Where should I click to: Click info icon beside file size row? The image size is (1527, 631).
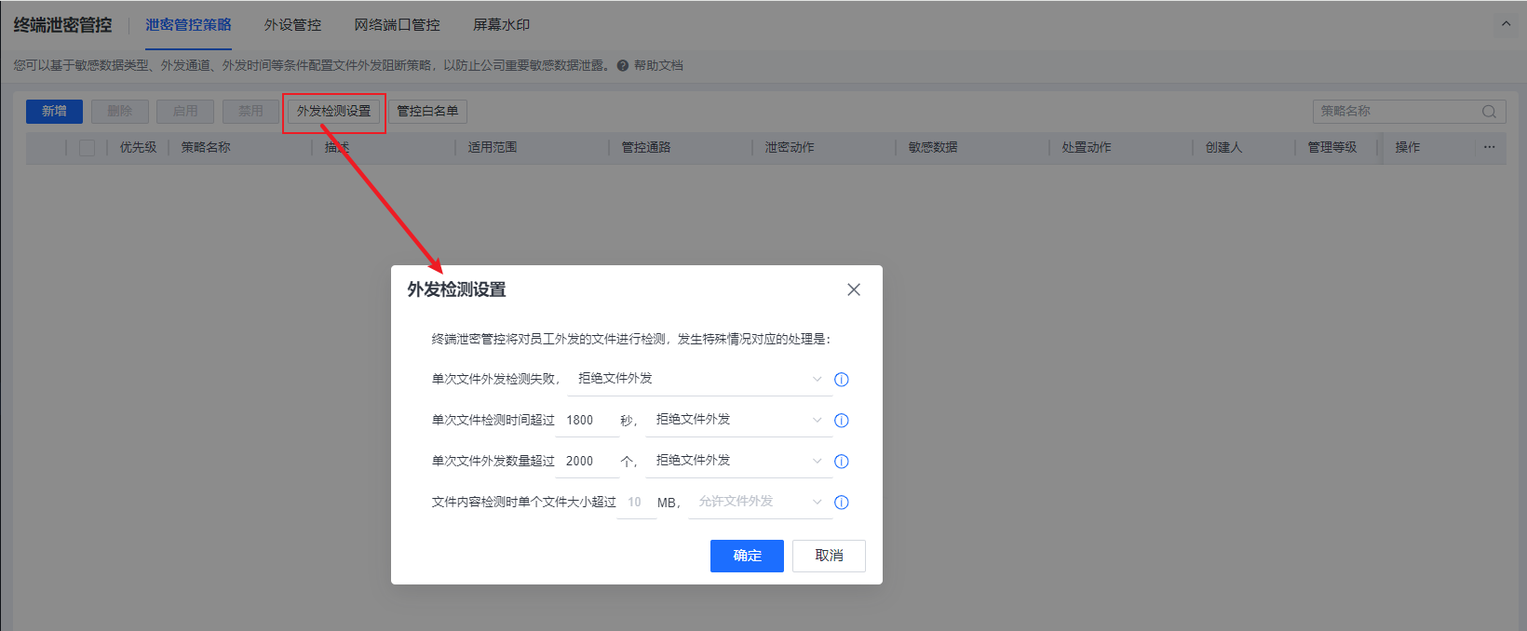tap(841, 503)
